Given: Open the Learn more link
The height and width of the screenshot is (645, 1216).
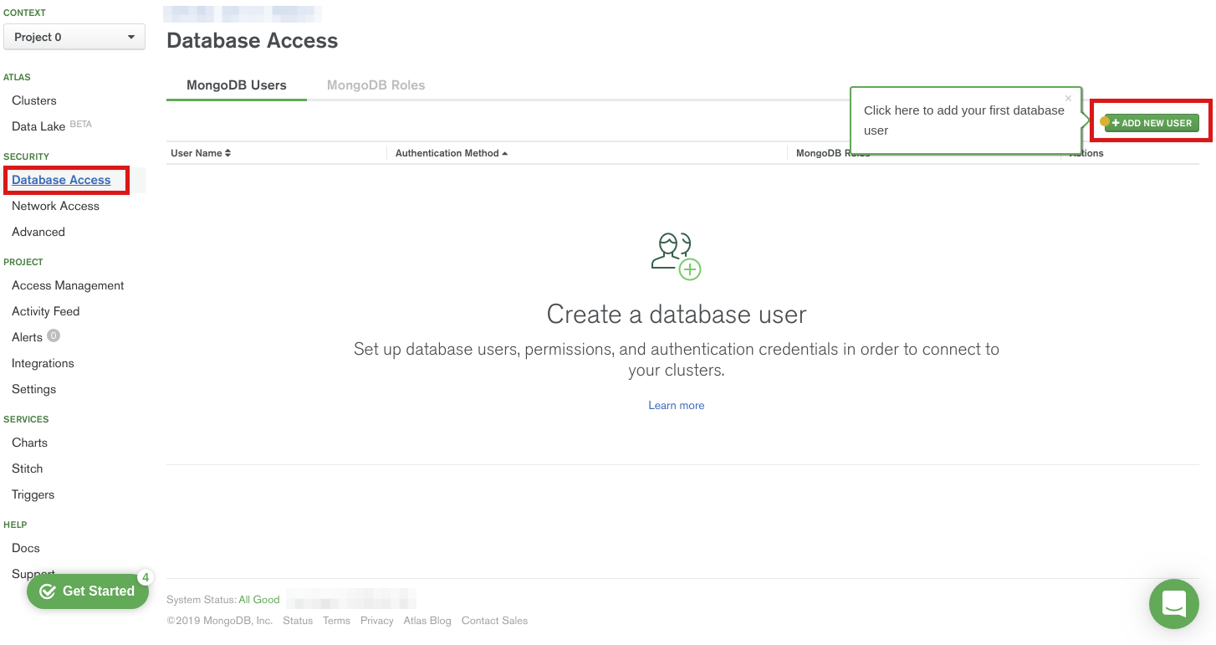Looking at the screenshot, I should [676, 405].
